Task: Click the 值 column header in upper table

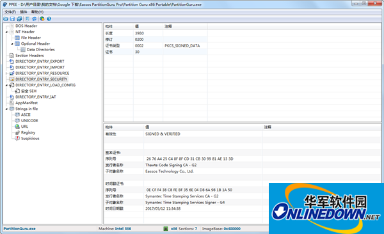Action: [x=148, y=26]
